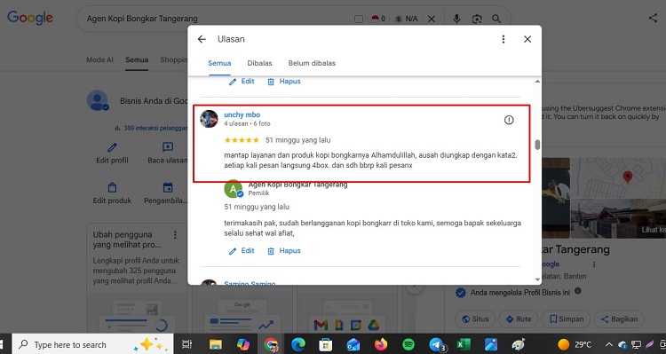Save the place with Simpan button
666x354 pixels.
[x=566, y=319]
